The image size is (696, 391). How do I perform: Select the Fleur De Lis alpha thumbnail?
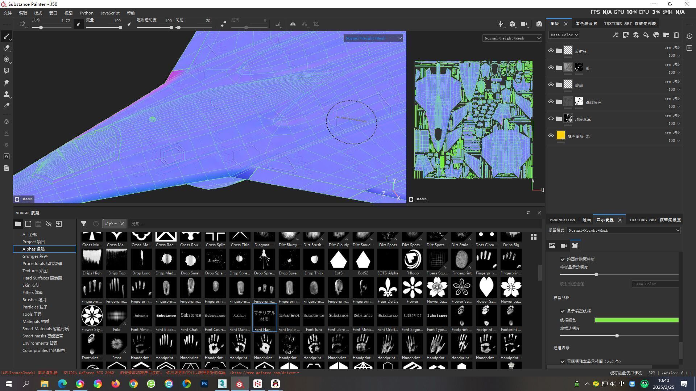388,287
